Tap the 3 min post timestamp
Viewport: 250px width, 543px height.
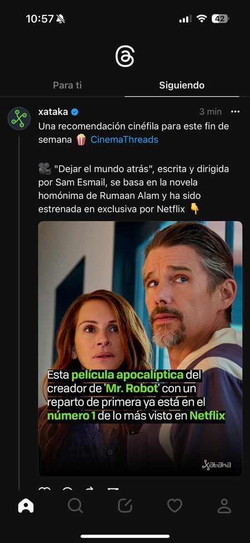210,112
